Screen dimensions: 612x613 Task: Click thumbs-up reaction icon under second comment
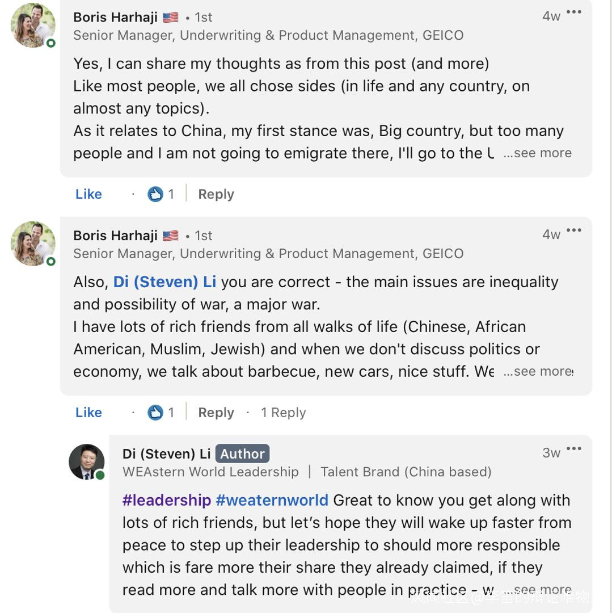point(155,413)
